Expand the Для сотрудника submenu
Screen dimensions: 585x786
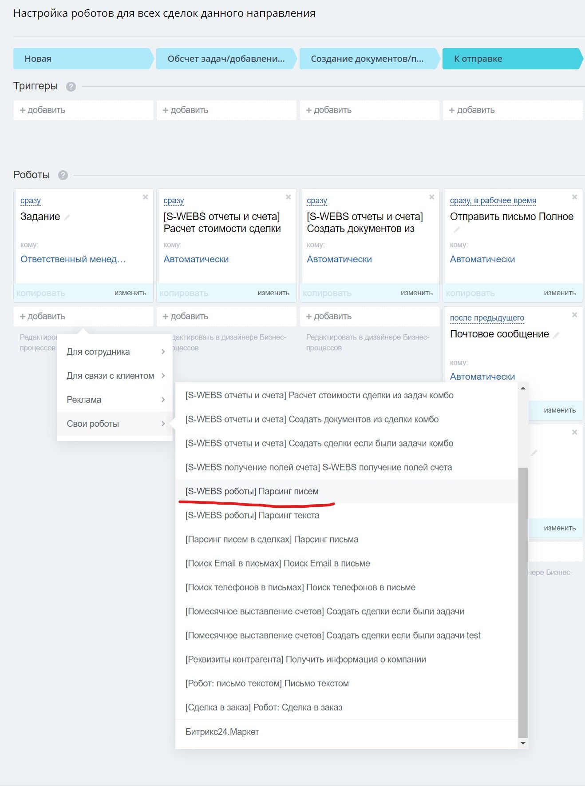point(115,352)
